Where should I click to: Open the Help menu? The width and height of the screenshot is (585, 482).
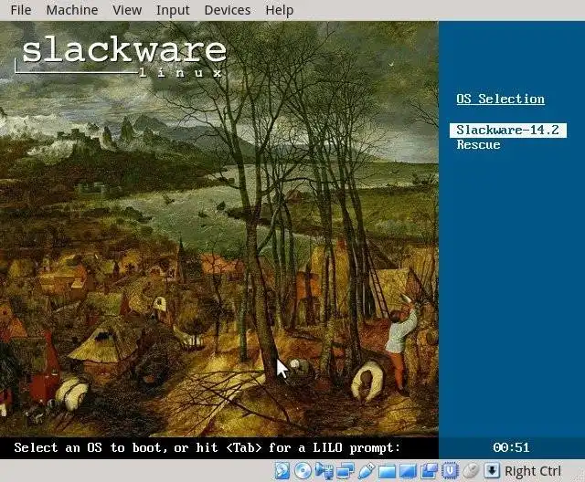pos(279,10)
